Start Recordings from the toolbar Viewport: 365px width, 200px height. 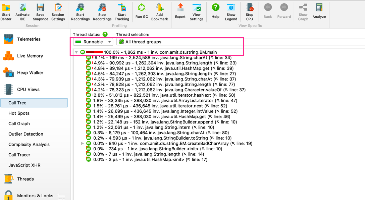pos(80,12)
